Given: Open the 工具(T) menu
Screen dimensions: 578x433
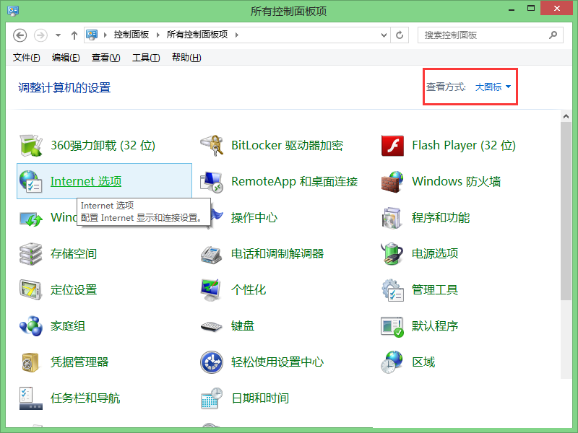Looking at the screenshot, I should [145, 57].
